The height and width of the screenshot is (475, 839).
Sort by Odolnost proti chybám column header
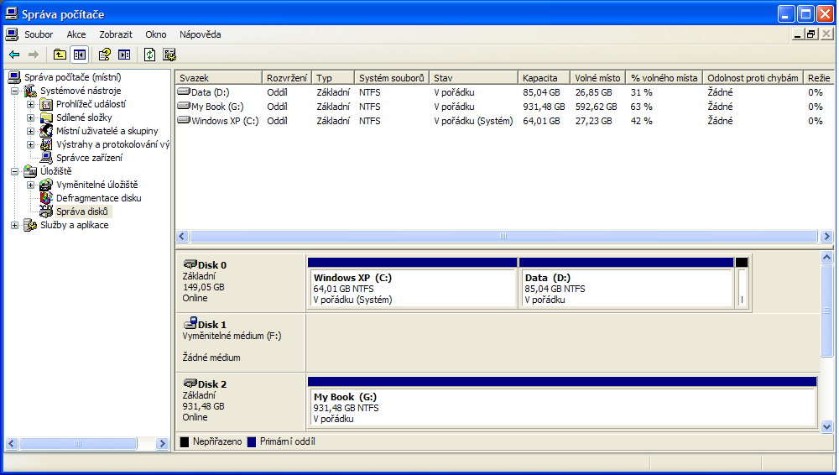[753, 78]
